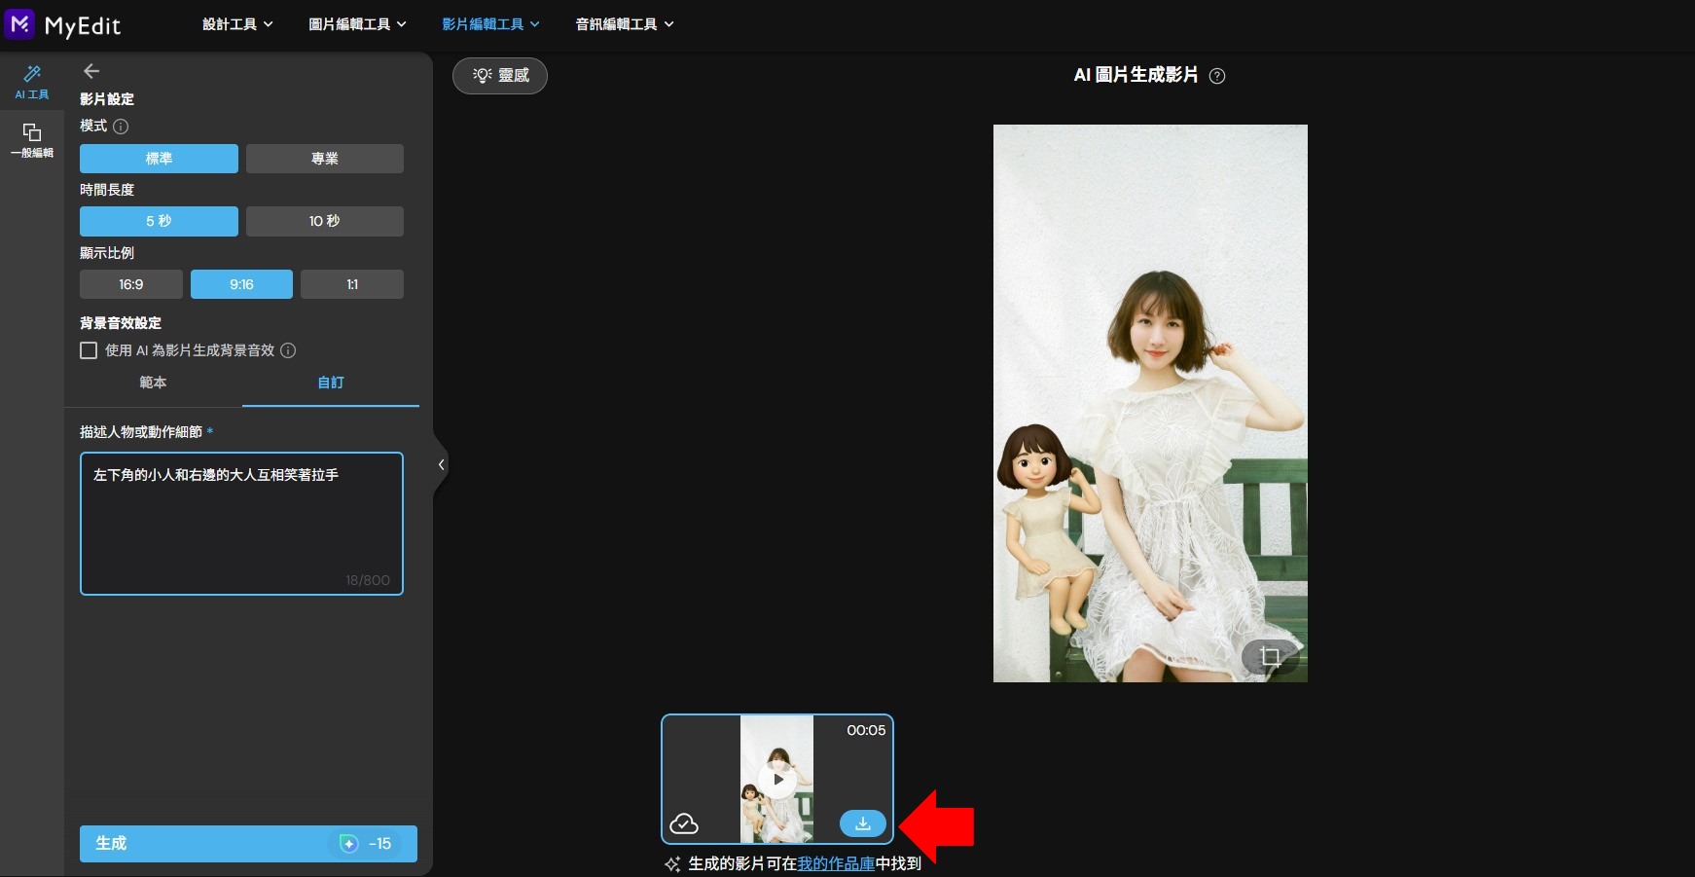Switch mode to 專業
This screenshot has height=877, width=1695.
(x=325, y=158)
